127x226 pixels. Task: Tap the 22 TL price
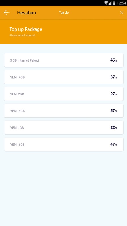114,128
